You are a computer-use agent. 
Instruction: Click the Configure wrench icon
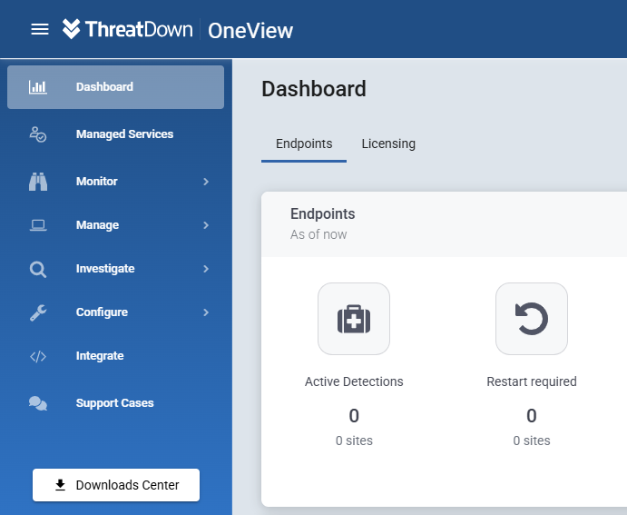(x=38, y=312)
